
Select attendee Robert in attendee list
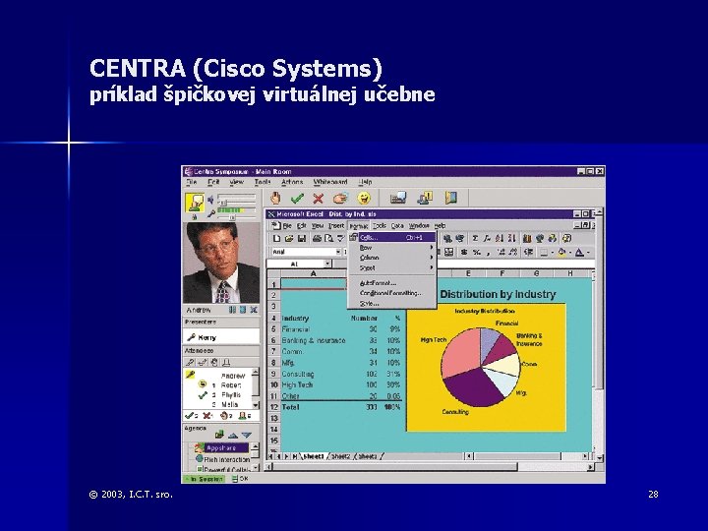click(231, 385)
